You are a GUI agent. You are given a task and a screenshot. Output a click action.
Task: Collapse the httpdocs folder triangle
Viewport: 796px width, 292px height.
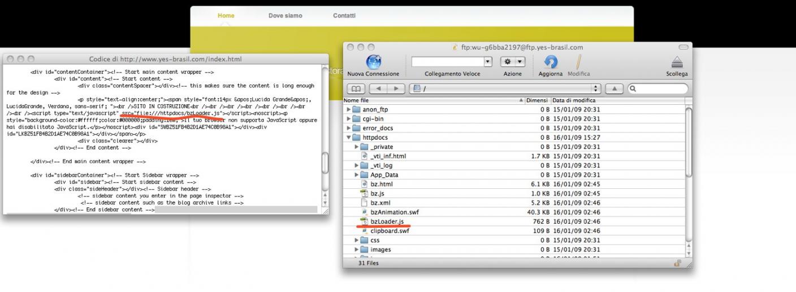[349, 138]
